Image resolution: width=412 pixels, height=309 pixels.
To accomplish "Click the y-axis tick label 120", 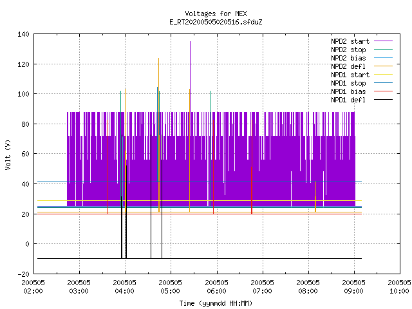I will tap(23, 64).
